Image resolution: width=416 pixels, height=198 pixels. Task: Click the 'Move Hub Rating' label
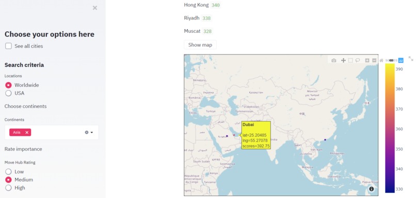(20, 163)
